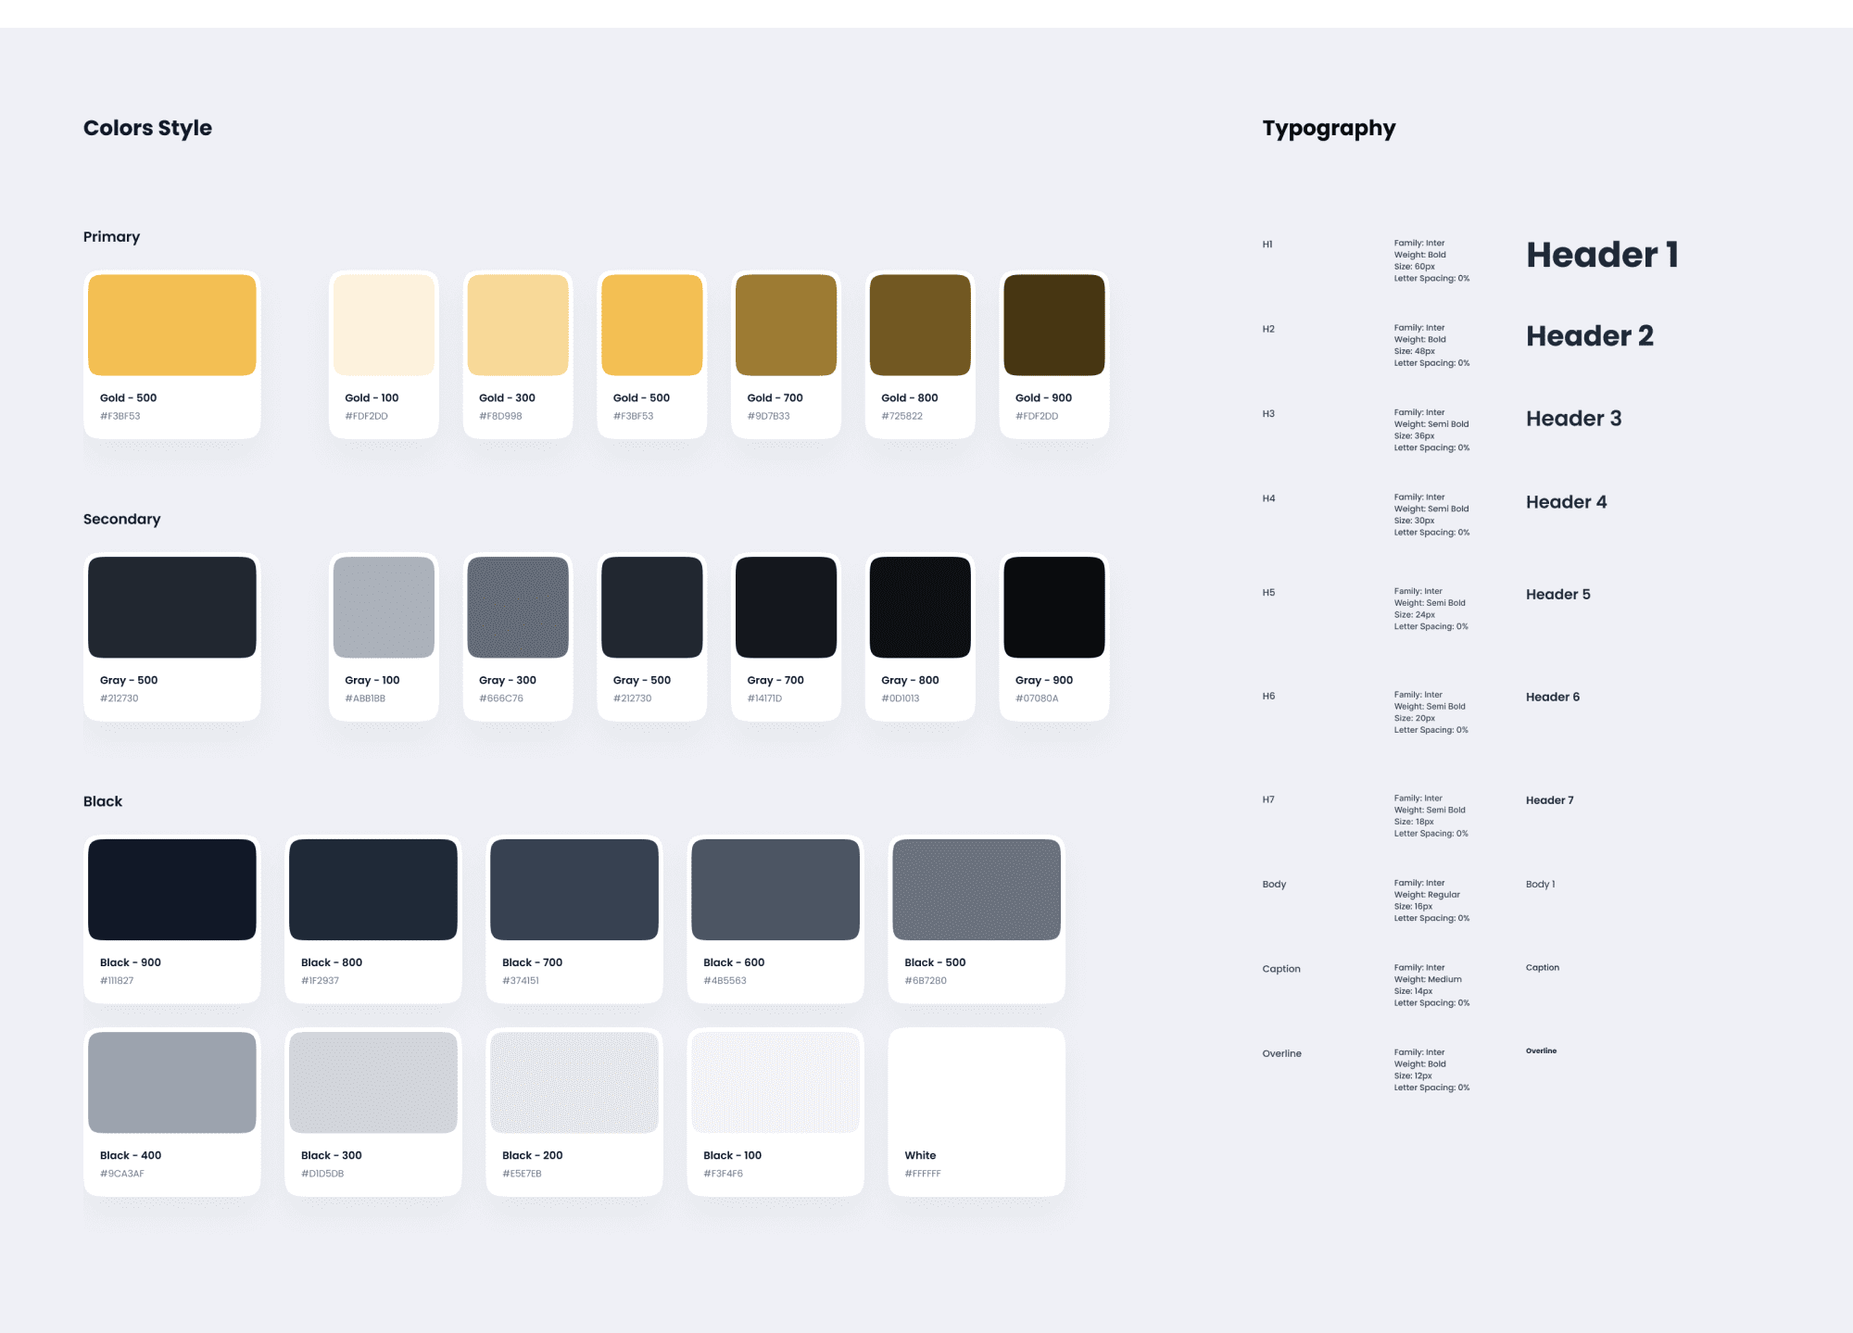Image resolution: width=1853 pixels, height=1333 pixels.
Task: Select the 'Primary' section label
Action: click(111, 237)
